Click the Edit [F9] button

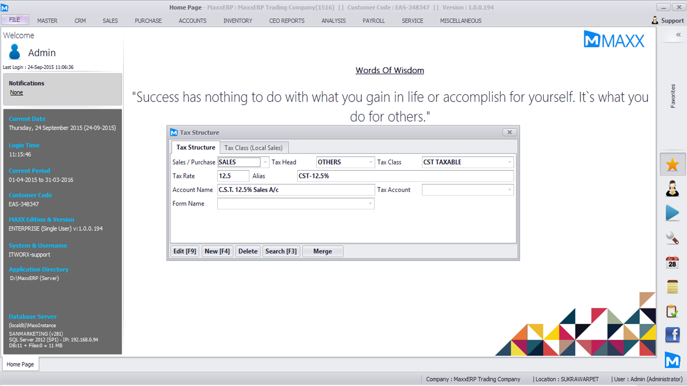[x=185, y=251]
